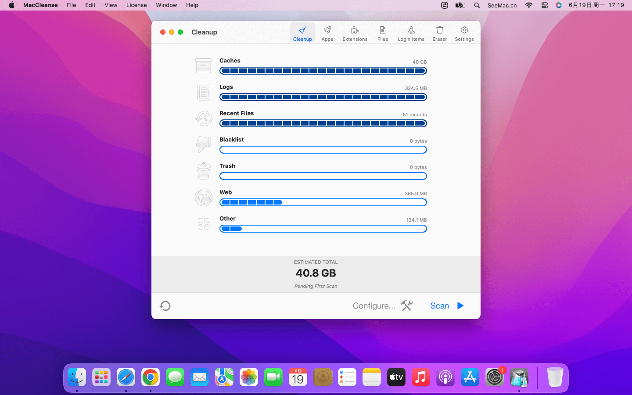Open Messages from the dock
This screenshot has width=632, height=395.
pos(175,377)
